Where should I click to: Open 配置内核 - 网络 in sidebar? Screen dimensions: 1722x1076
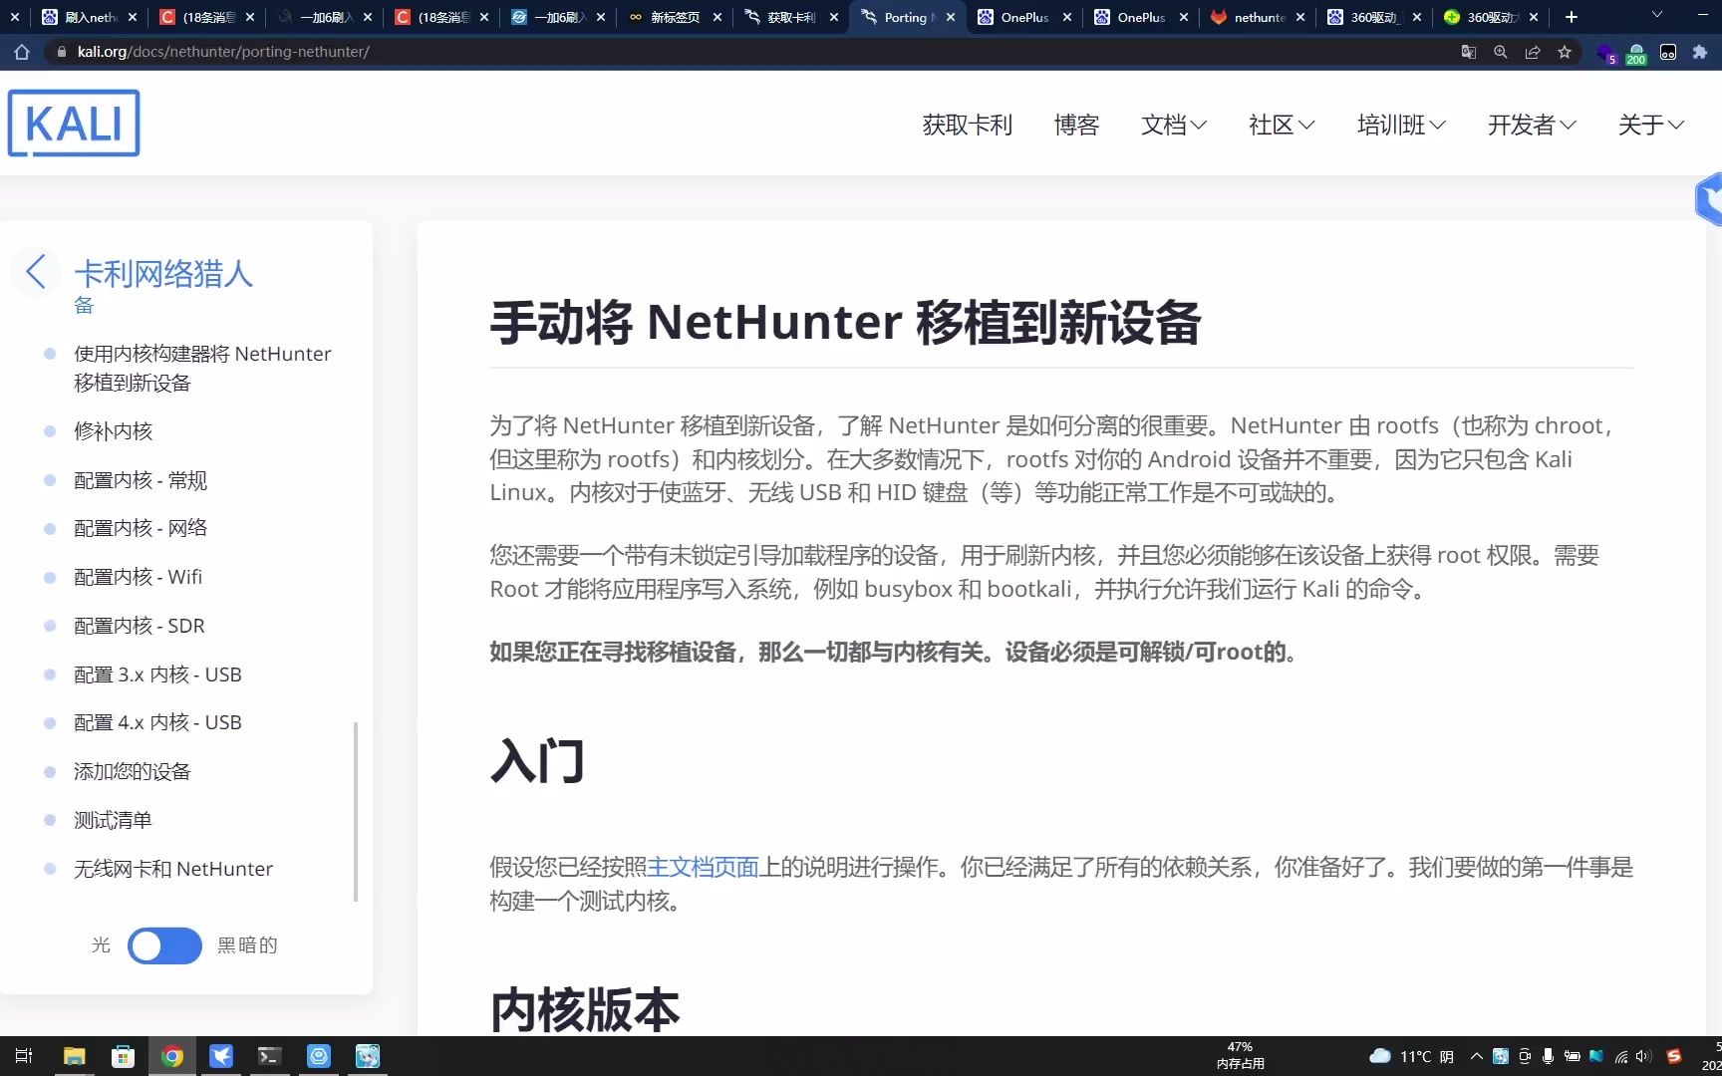141,528
